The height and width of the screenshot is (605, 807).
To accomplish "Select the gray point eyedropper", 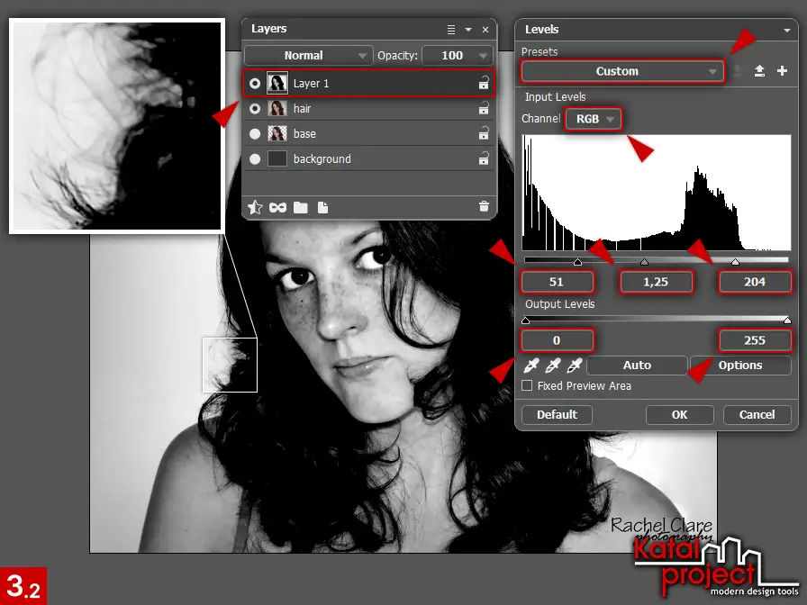I will pos(550,365).
